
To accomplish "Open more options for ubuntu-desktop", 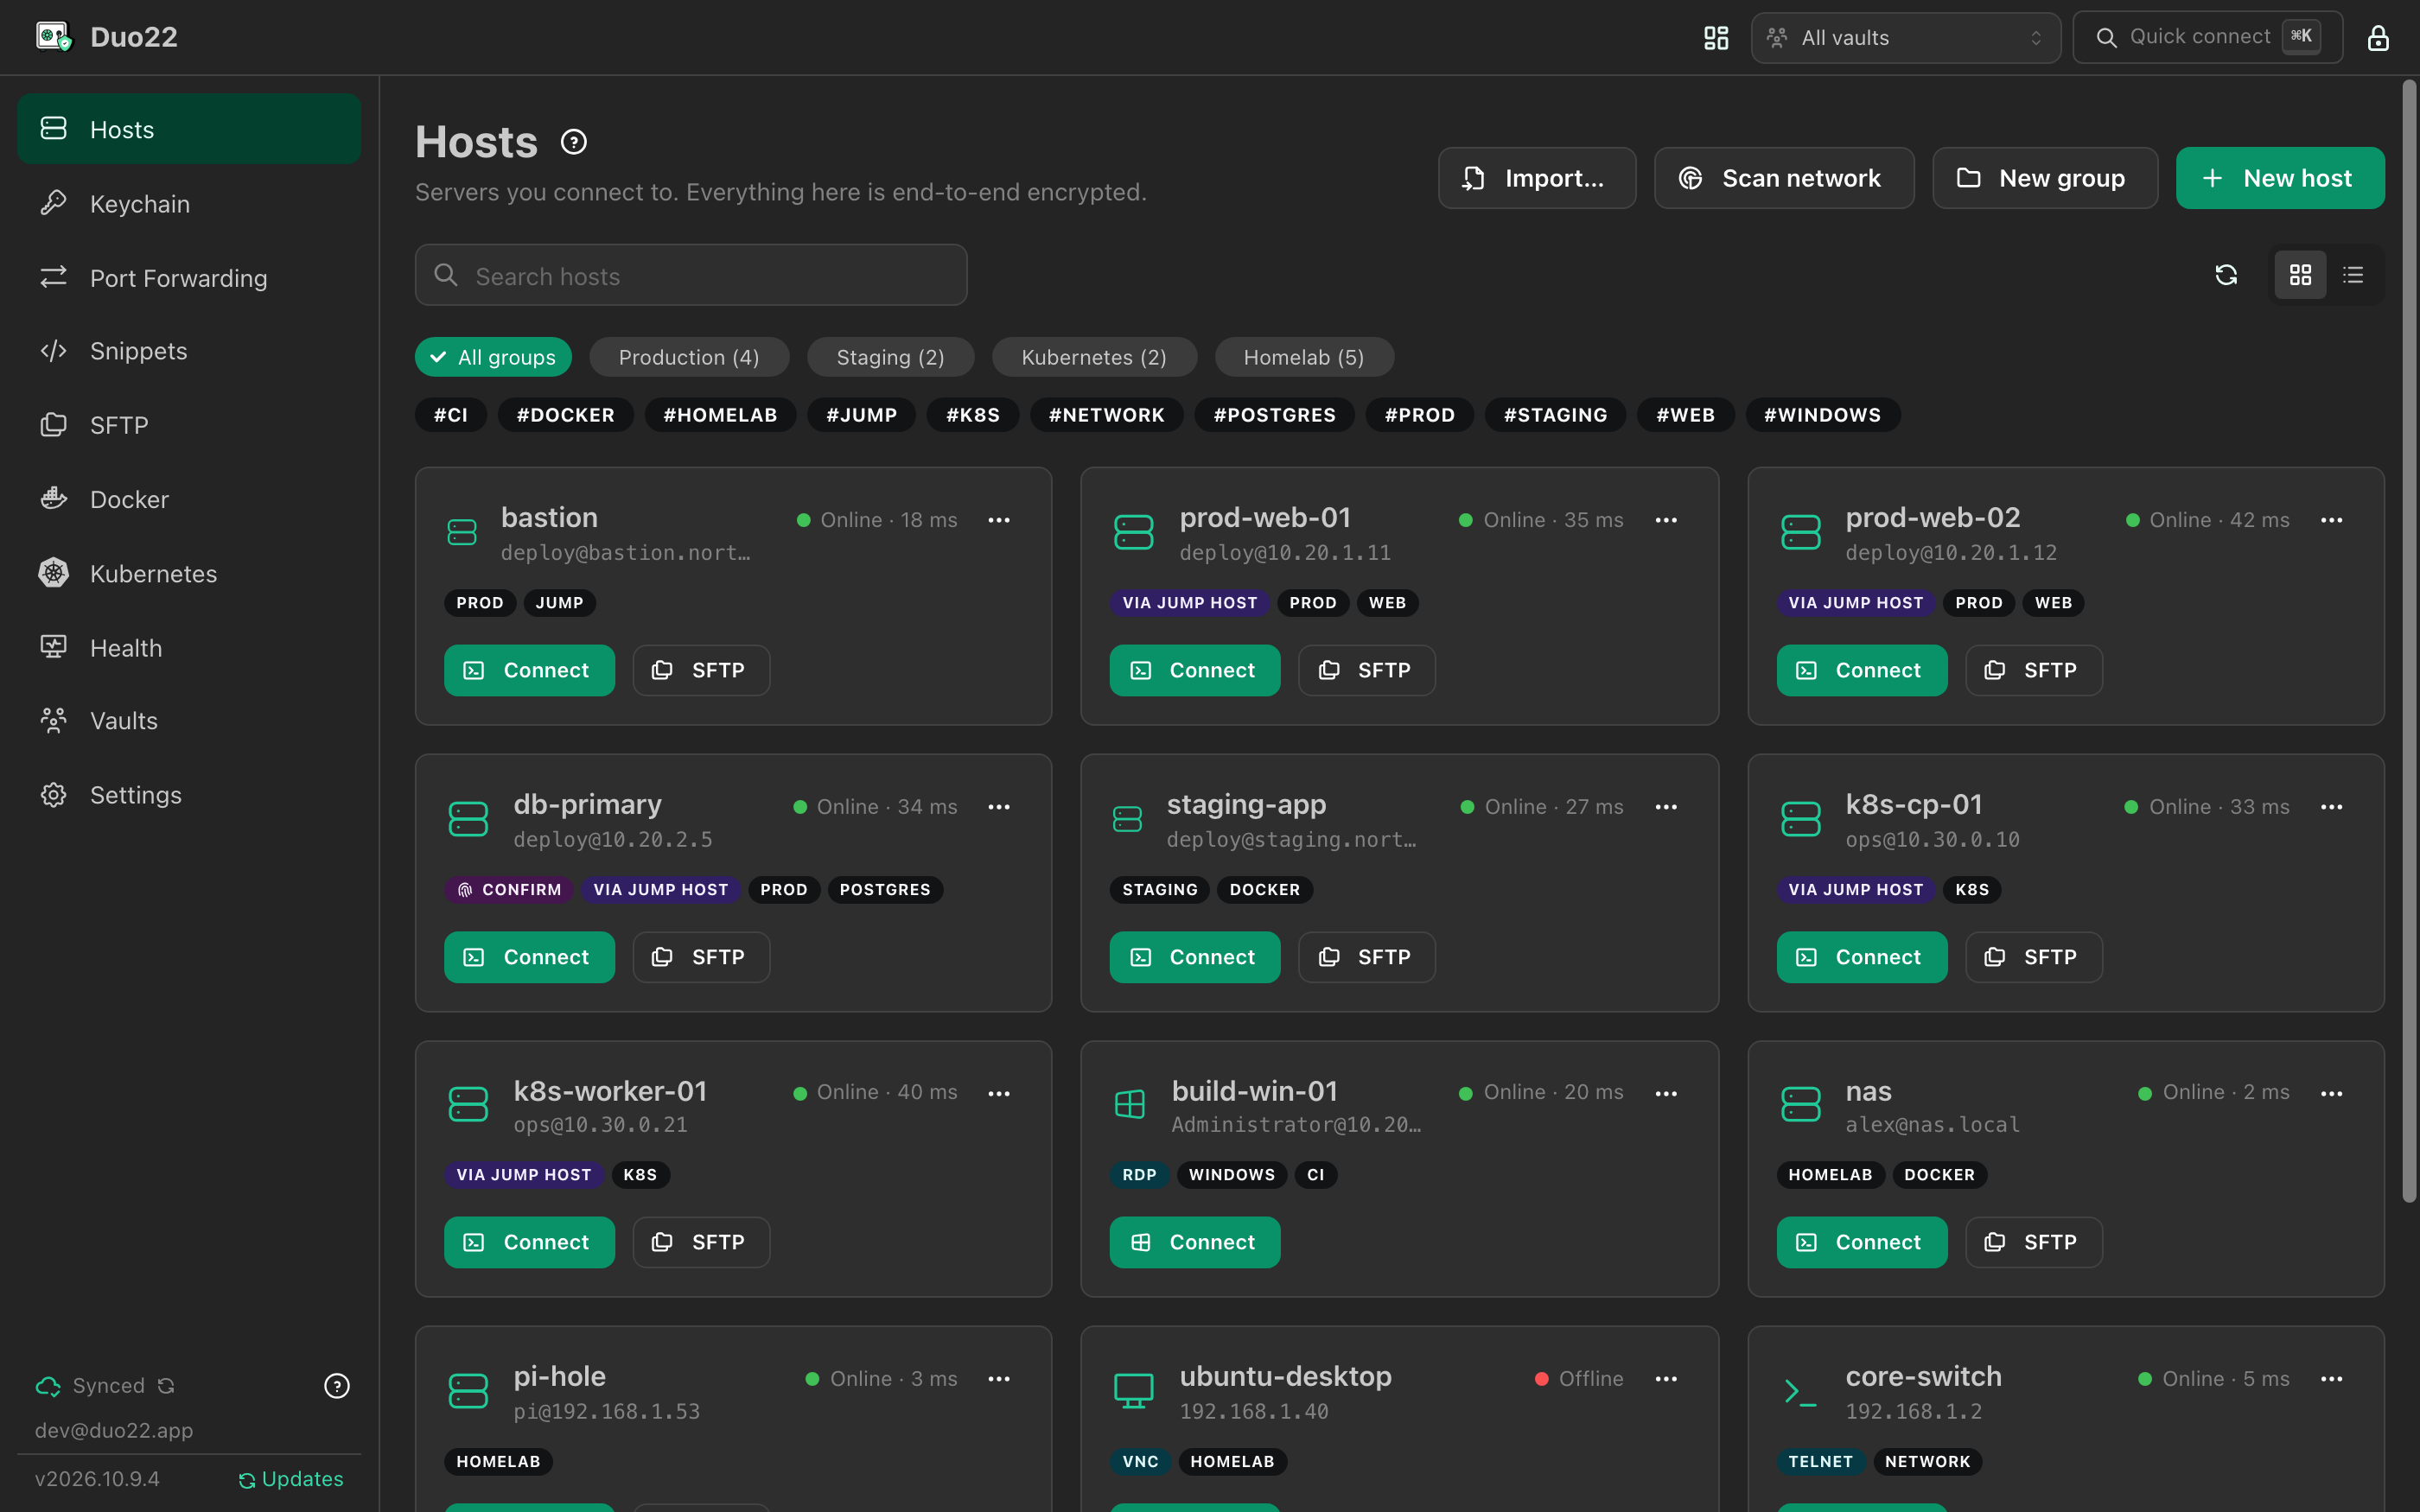I will [1666, 1379].
